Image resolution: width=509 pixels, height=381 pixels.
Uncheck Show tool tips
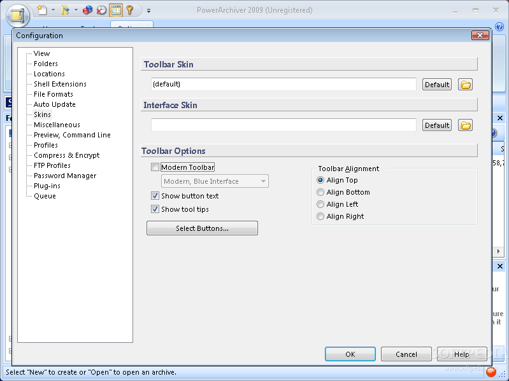point(155,209)
